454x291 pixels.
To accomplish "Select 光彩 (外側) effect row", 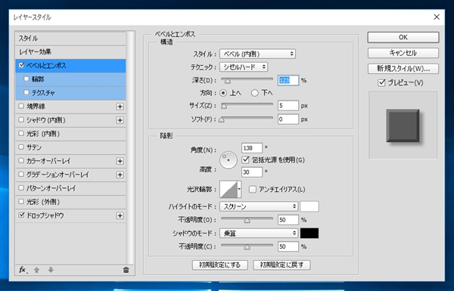I will [x=70, y=202].
